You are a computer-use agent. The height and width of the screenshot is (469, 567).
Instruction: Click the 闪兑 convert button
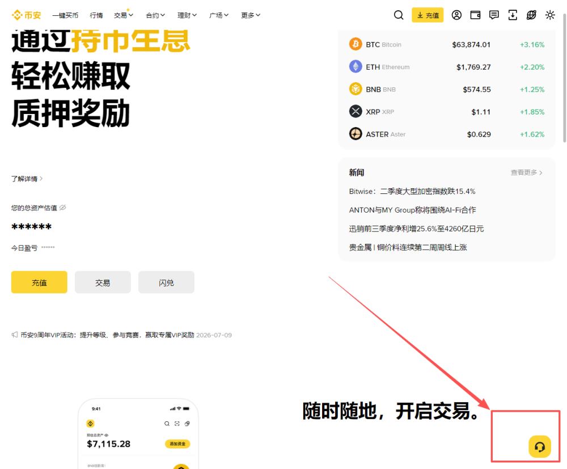pos(166,282)
